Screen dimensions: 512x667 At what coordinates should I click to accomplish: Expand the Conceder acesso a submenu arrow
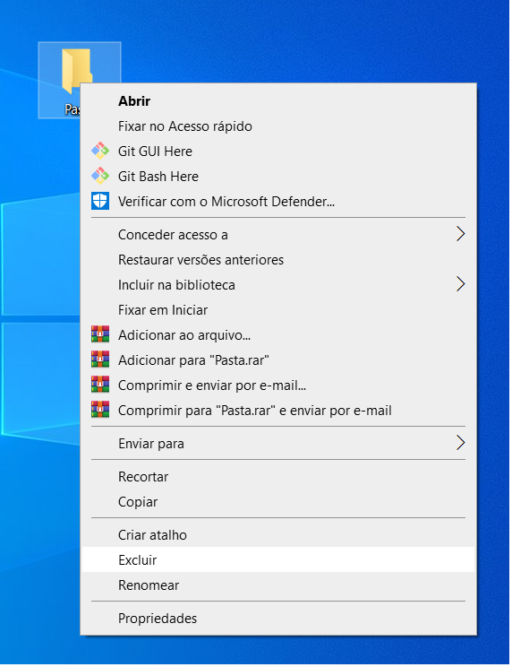coord(461,234)
